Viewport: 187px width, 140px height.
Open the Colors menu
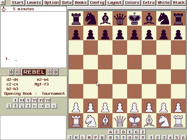(132, 3)
